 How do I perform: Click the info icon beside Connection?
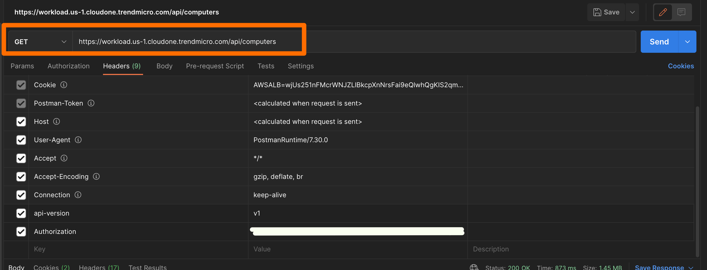(78, 195)
